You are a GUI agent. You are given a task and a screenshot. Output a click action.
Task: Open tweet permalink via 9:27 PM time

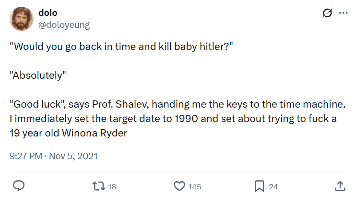point(26,156)
